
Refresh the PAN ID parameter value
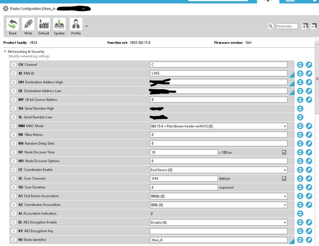[300, 74]
